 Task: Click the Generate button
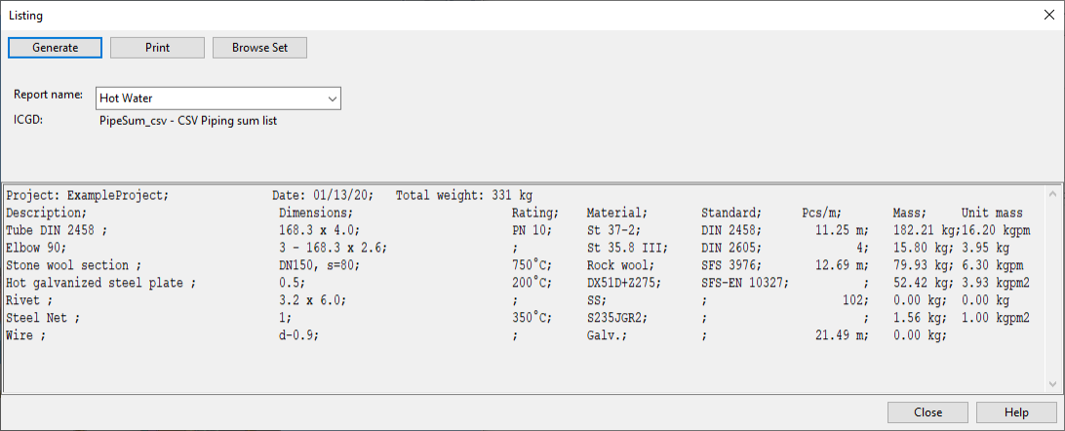pos(56,48)
